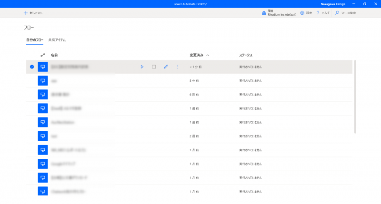Open the ヘルプ help menu
The width and height of the screenshot is (381, 204).
pyautogui.click(x=323, y=13)
